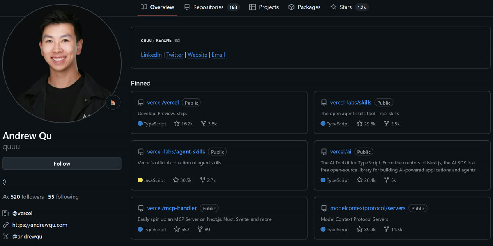Click the status emoji badge on avatar
Viewport: 493px width, 246px height.
click(x=113, y=102)
